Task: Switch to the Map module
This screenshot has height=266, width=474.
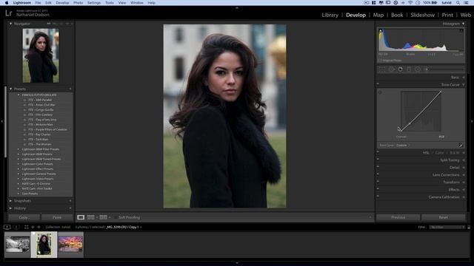Action: (378, 15)
